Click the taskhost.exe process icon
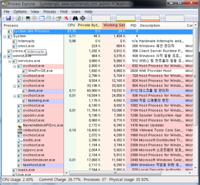200x185 pixels. point(20,165)
